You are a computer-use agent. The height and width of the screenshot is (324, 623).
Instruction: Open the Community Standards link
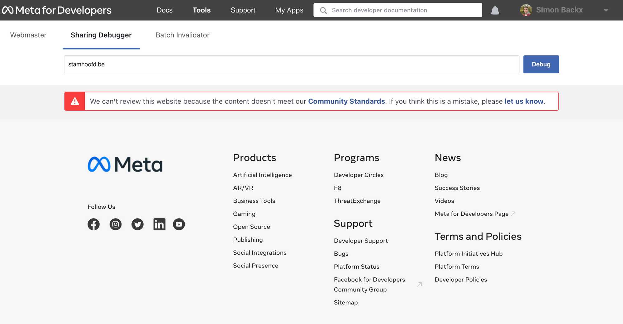pos(346,101)
